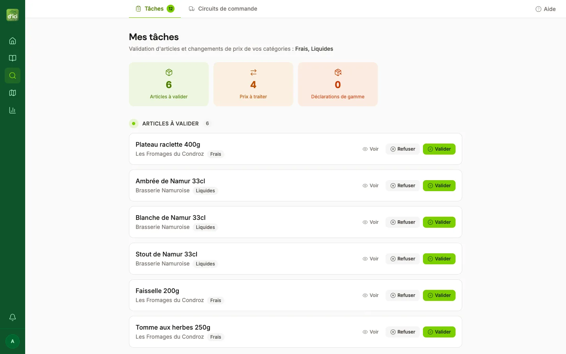This screenshot has height=354, width=566.
Task: Refuse Blanche de Namur 33cl
Action: point(402,222)
